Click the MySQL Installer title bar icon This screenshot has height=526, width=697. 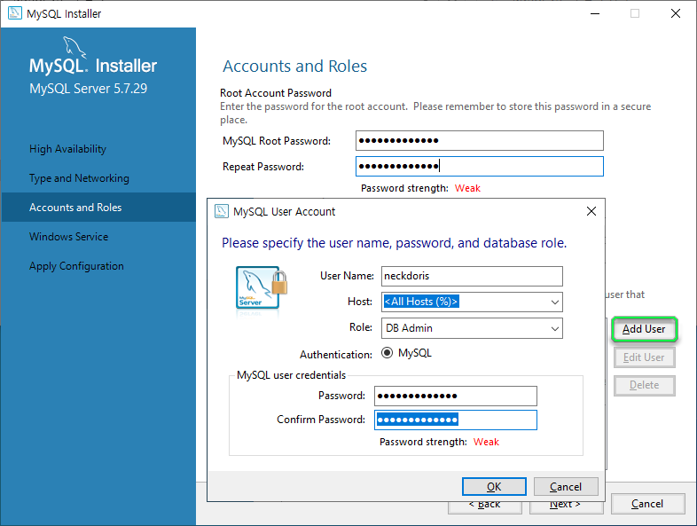[x=15, y=13]
